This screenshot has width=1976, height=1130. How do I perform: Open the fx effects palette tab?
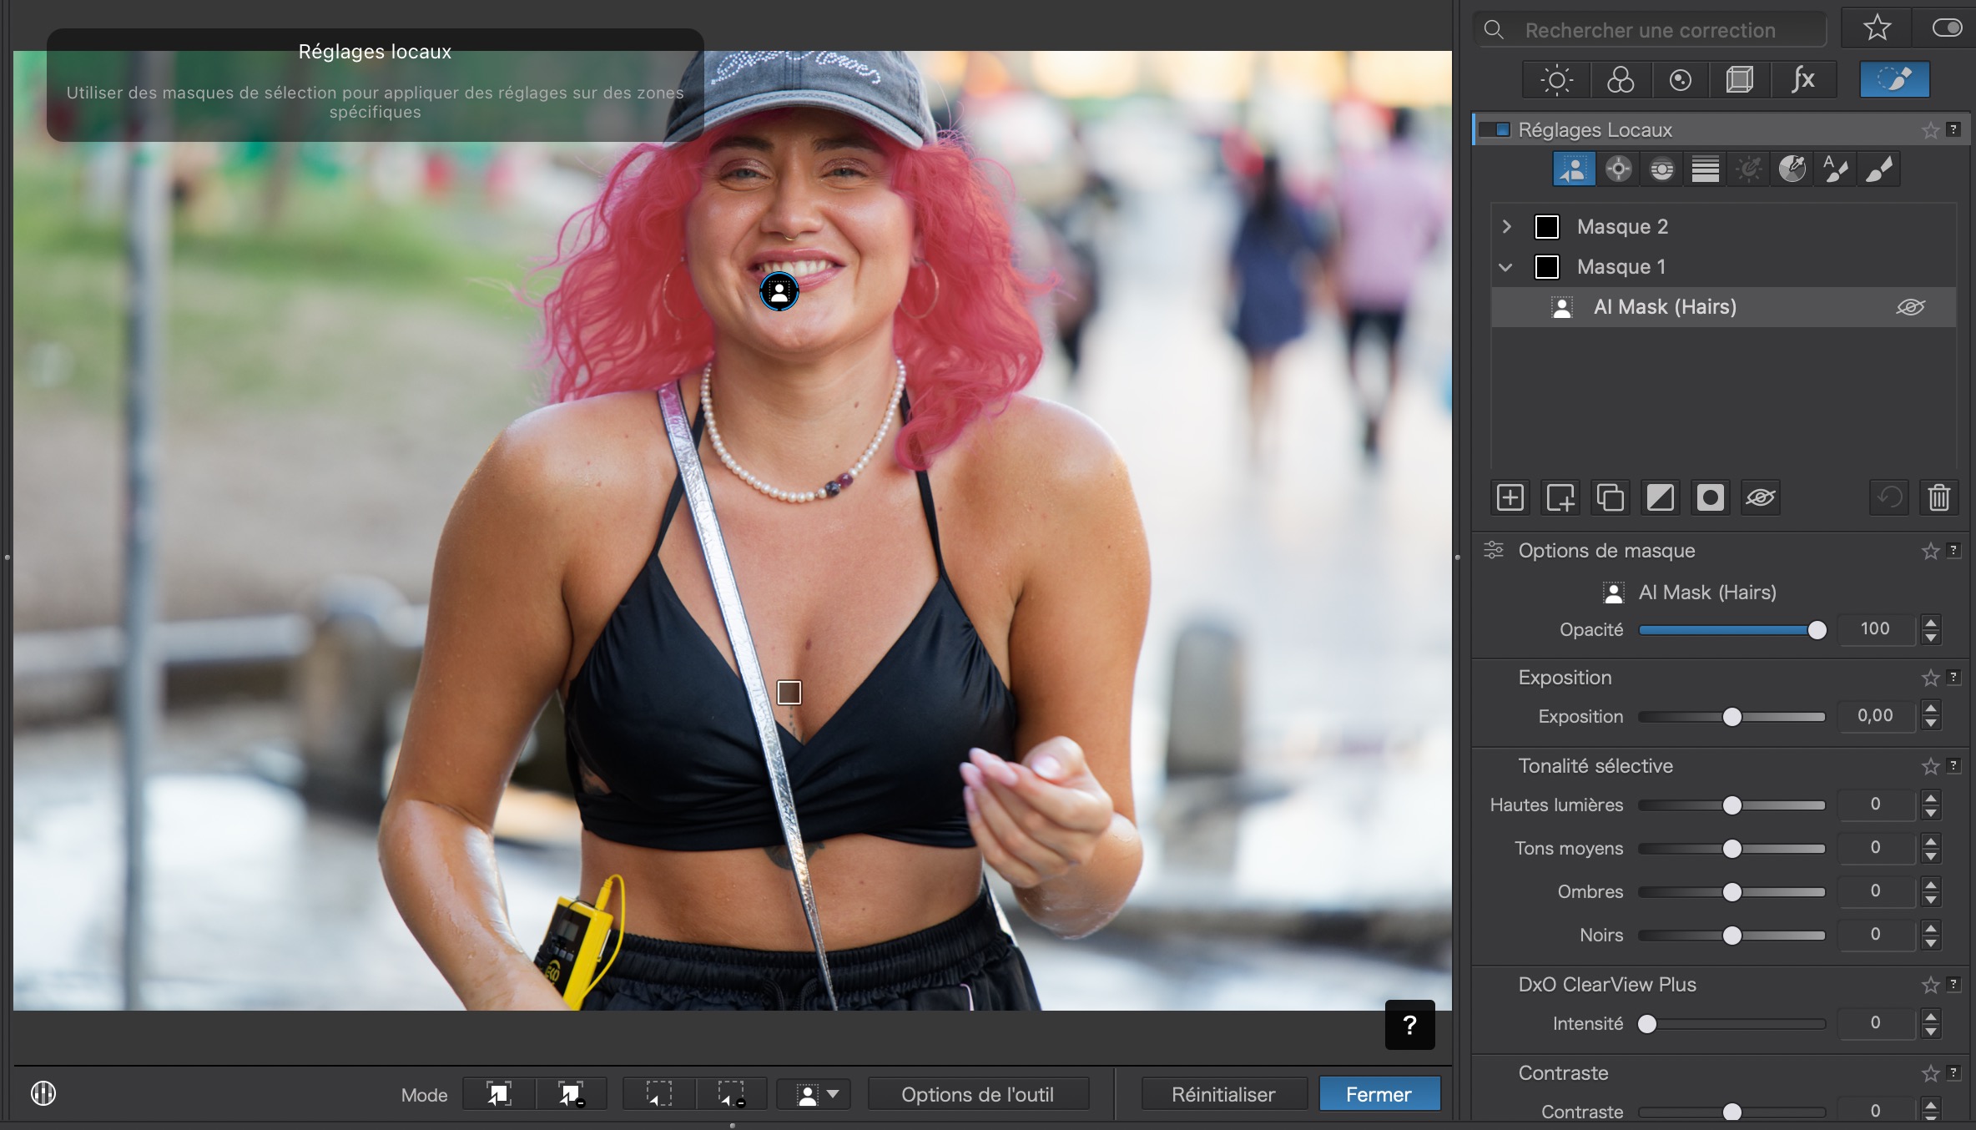pos(1802,80)
